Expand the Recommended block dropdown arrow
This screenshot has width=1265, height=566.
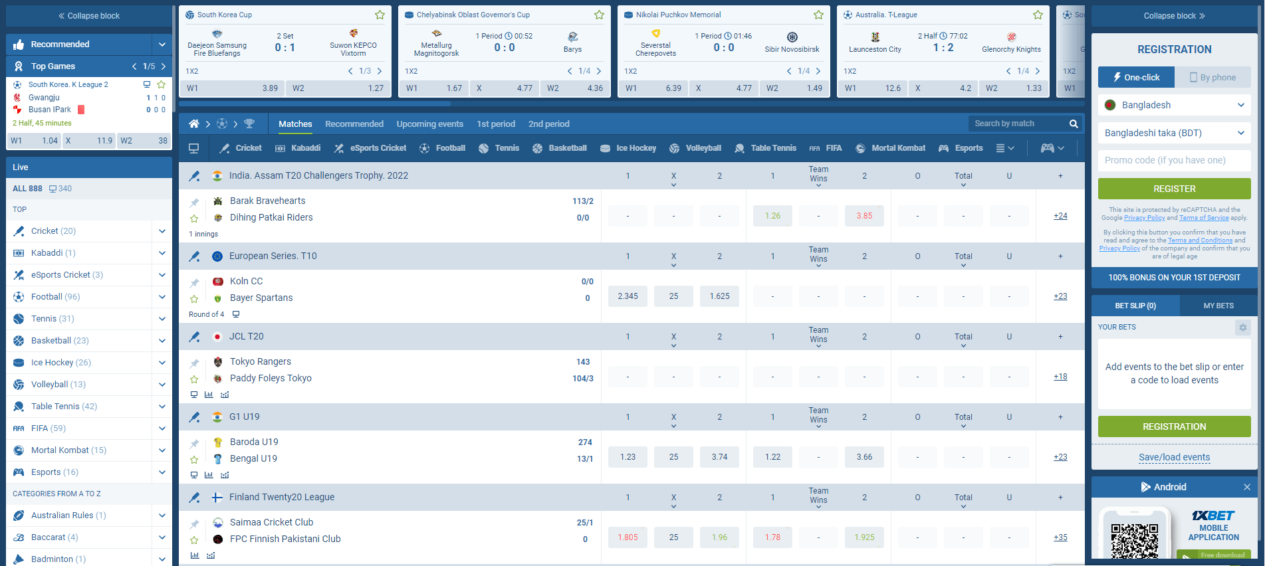(162, 45)
